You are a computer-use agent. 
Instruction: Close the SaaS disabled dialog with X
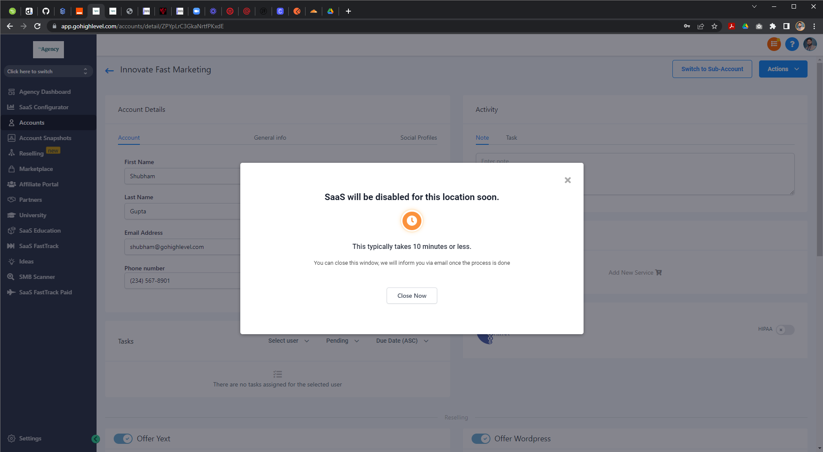[567, 180]
